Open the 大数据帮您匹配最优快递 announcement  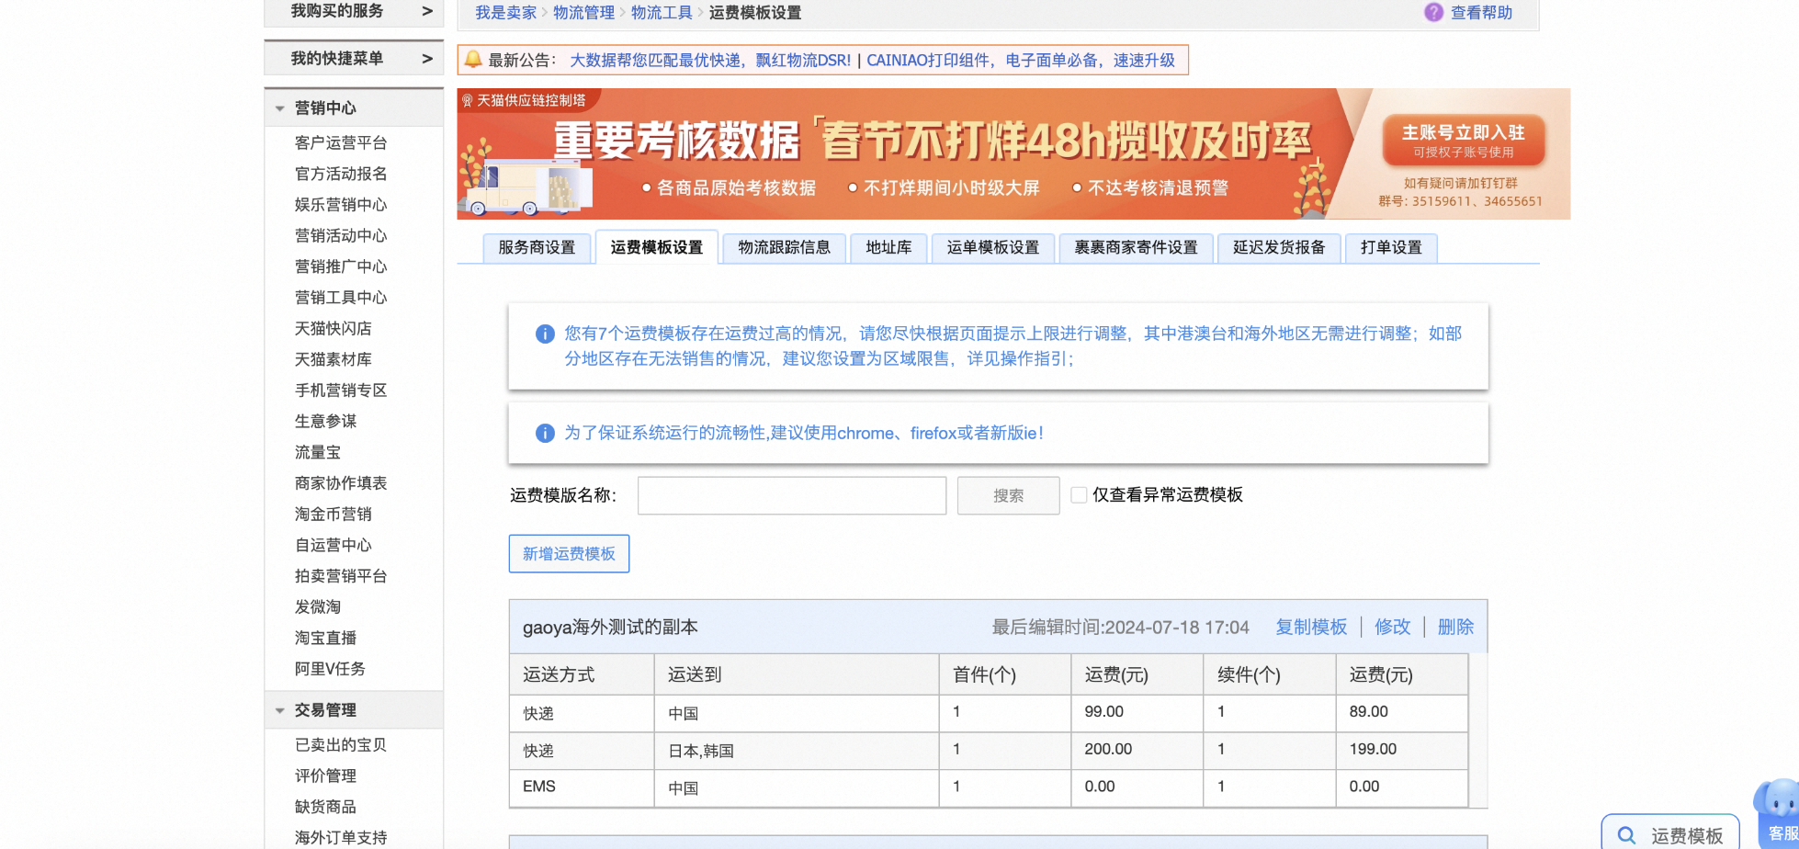(x=710, y=61)
